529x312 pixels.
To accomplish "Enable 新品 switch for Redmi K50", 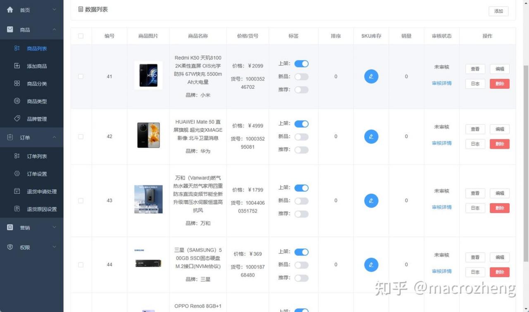I will pos(301,77).
